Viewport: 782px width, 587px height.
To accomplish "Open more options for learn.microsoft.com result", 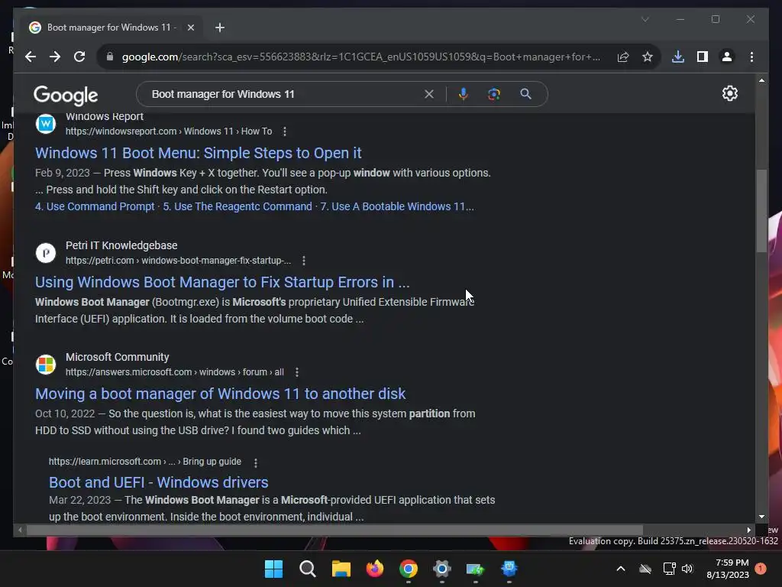I will [x=256, y=463].
